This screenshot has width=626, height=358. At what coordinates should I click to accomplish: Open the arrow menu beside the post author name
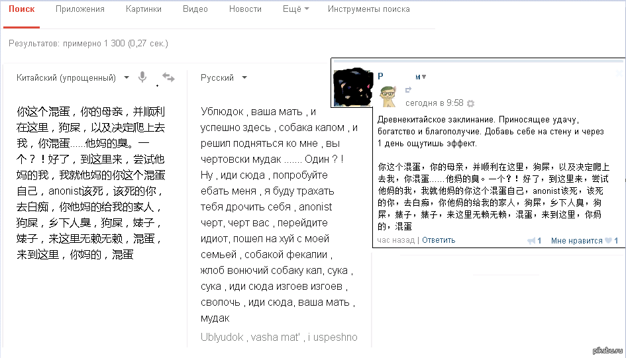point(423,77)
